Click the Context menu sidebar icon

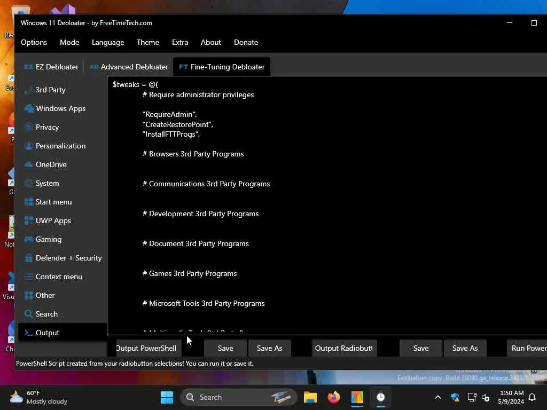[x=29, y=277]
